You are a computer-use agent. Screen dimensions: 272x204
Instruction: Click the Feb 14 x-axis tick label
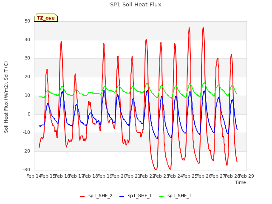coord(34,176)
